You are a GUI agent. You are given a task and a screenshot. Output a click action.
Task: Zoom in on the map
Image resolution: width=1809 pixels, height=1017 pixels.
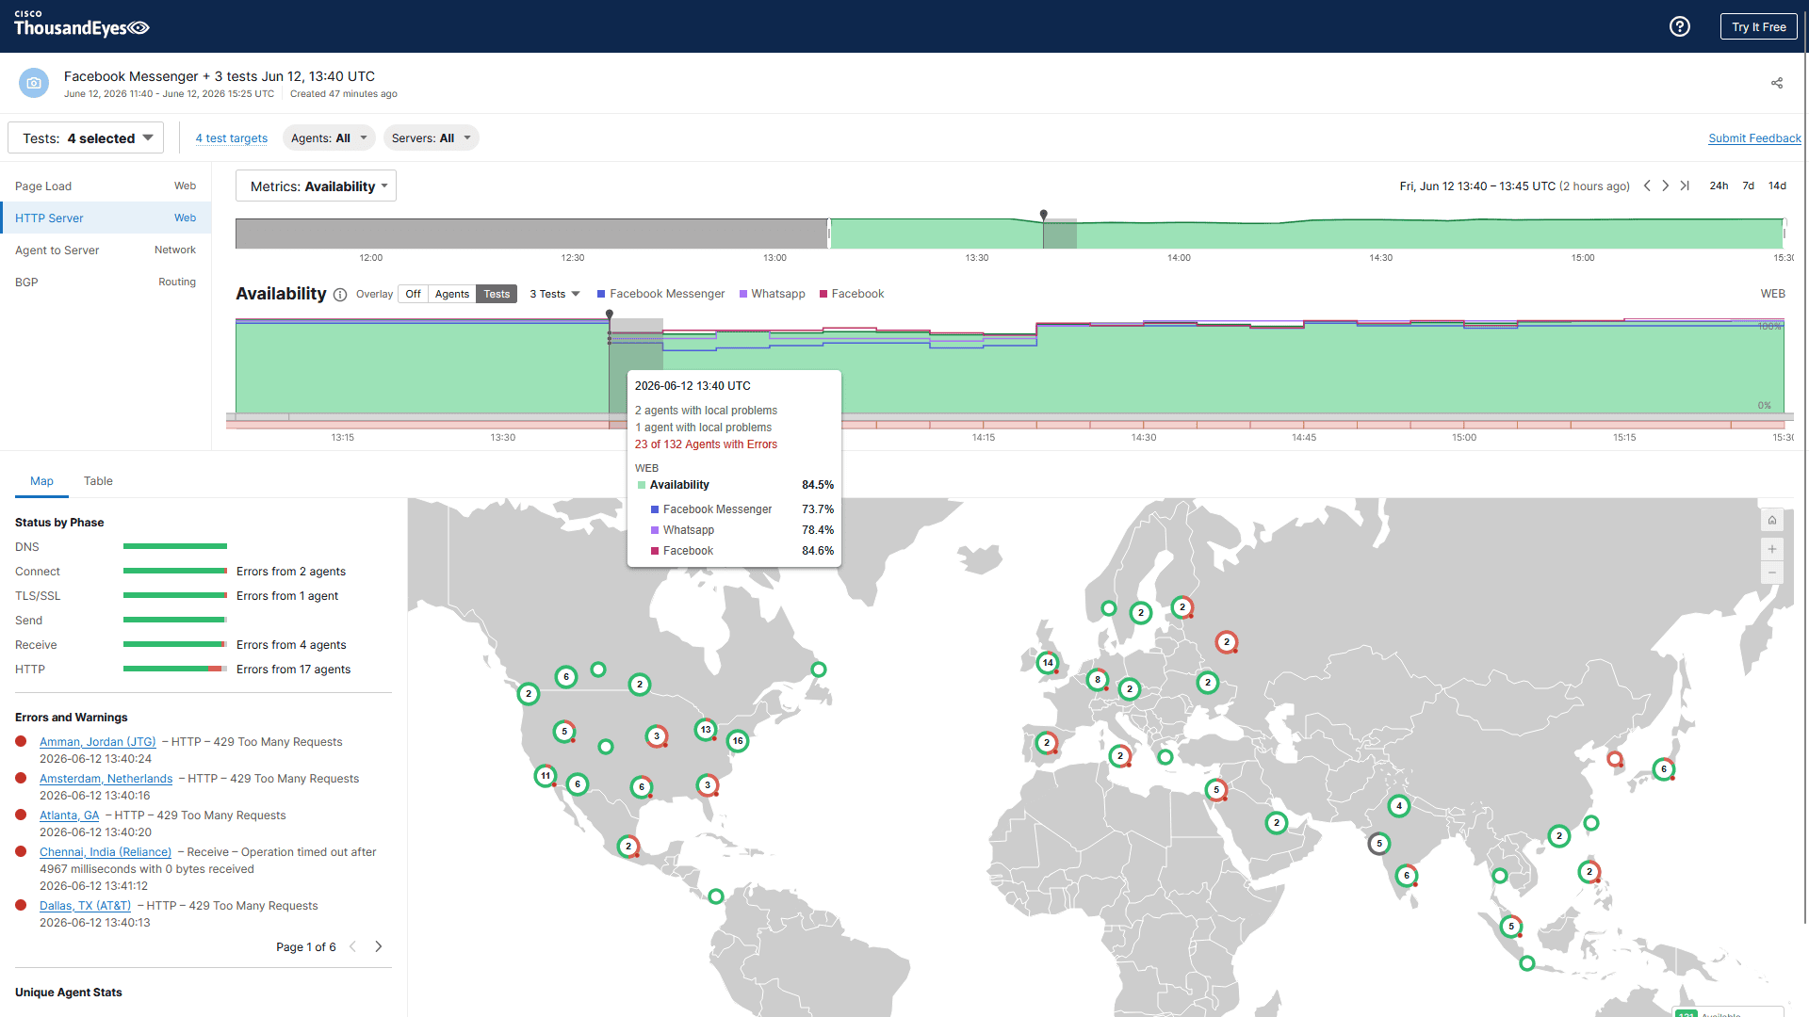(x=1772, y=549)
